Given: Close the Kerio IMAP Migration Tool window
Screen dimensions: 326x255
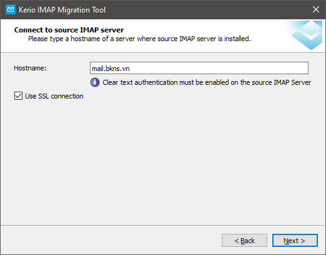Looking at the screenshot, I should pos(316,9).
